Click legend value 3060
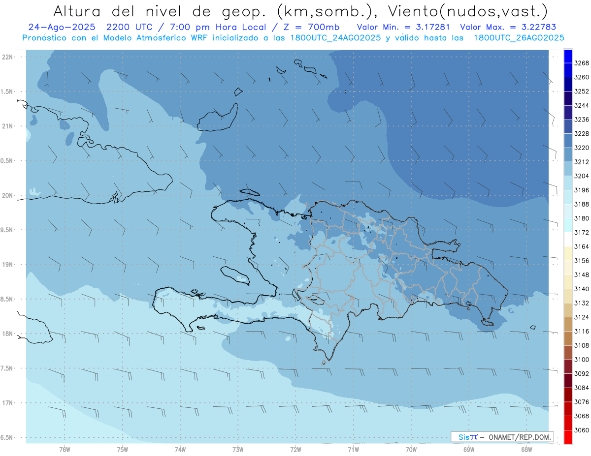The image size is (591, 456). [x=582, y=430]
